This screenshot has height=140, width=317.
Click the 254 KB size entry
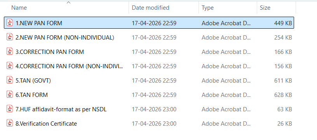click(x=283, y=38)
